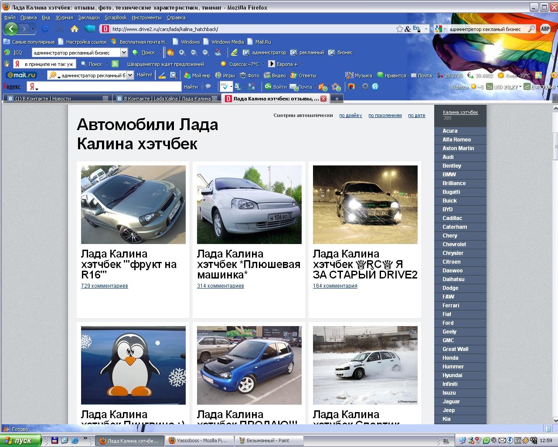Open the 729 комментариев link
The height and width of the screenshot is (447, 558).
coord(105,286)
